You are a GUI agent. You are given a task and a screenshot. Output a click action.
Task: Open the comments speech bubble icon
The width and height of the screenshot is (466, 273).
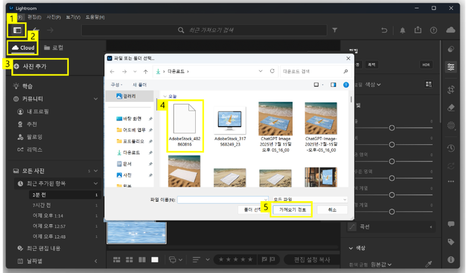451,224
